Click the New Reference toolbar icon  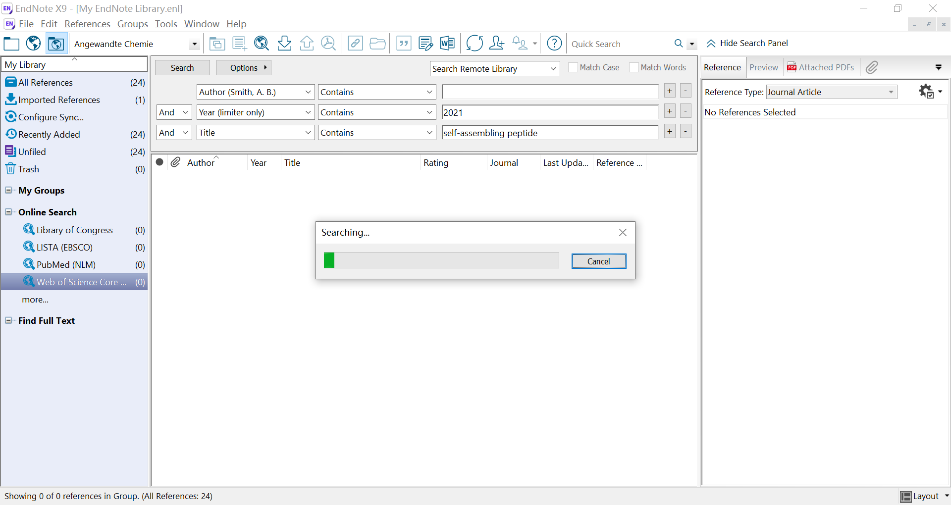[x=239, y=44]
